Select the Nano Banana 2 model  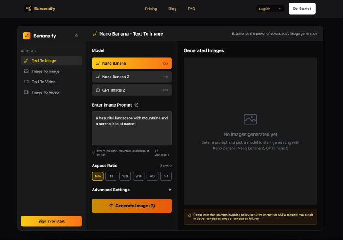[132, 77]
